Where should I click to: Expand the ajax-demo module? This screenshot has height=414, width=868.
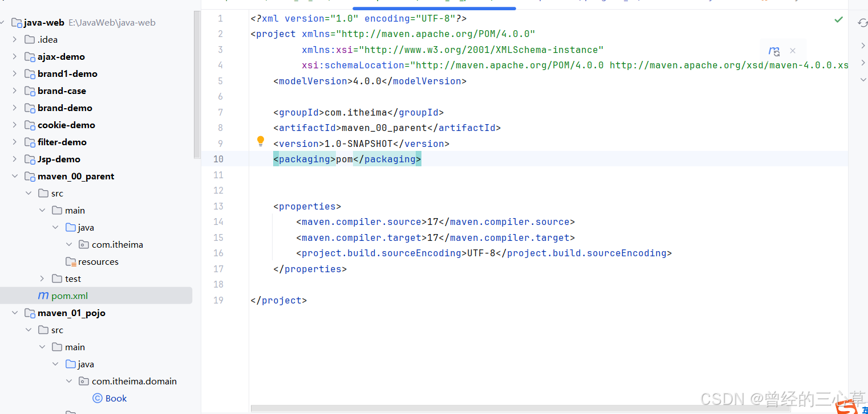coord(15,56)
